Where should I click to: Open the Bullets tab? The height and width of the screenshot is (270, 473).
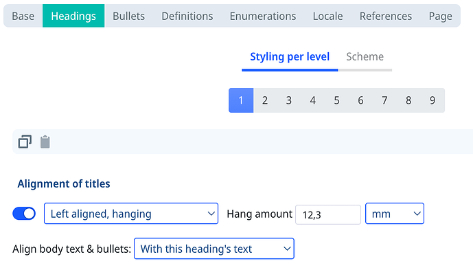click(129, 16)
